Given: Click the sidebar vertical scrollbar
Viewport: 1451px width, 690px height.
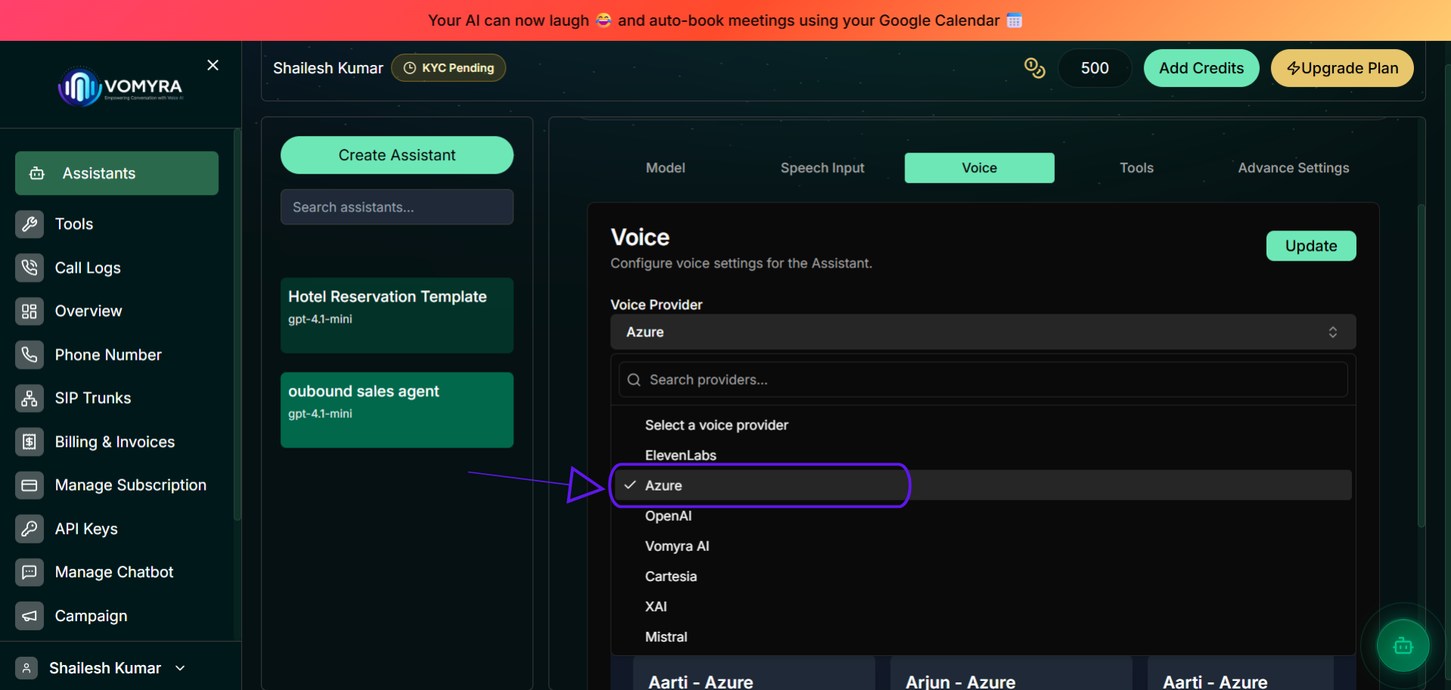Looking at the screenshot, I should click(x=237, y=325).
